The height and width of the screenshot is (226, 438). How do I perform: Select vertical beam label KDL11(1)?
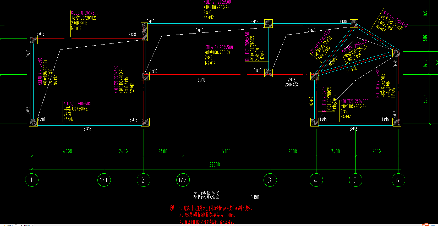click(324, 98)
